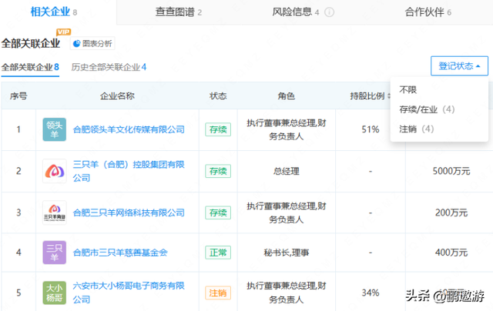This screenshot has height=311, width=493.
Task: Click the 三只羊控股集团 company logo
Action: tap(55, 171)
